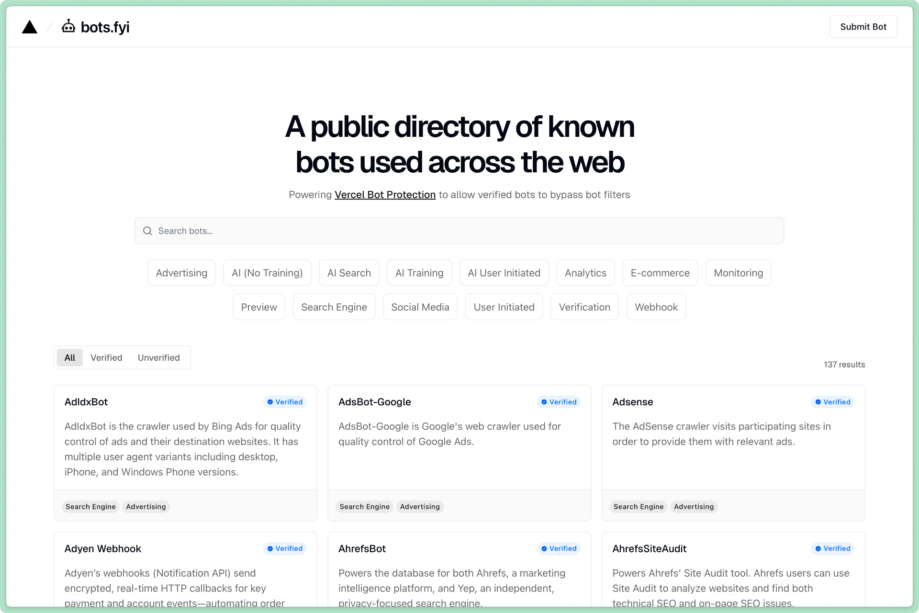The height and width of the screenshot is (613, 919).
Task: Click Advertising tag on AdIdxBot card
Action: point(146,507)
